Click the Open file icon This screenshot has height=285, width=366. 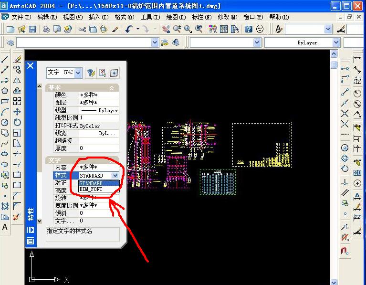coord(21,29)
